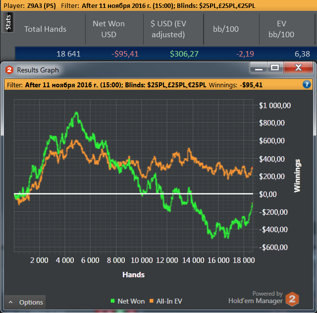Expand the Options panel
Screen dimensions: 317x313
(25, 302)
